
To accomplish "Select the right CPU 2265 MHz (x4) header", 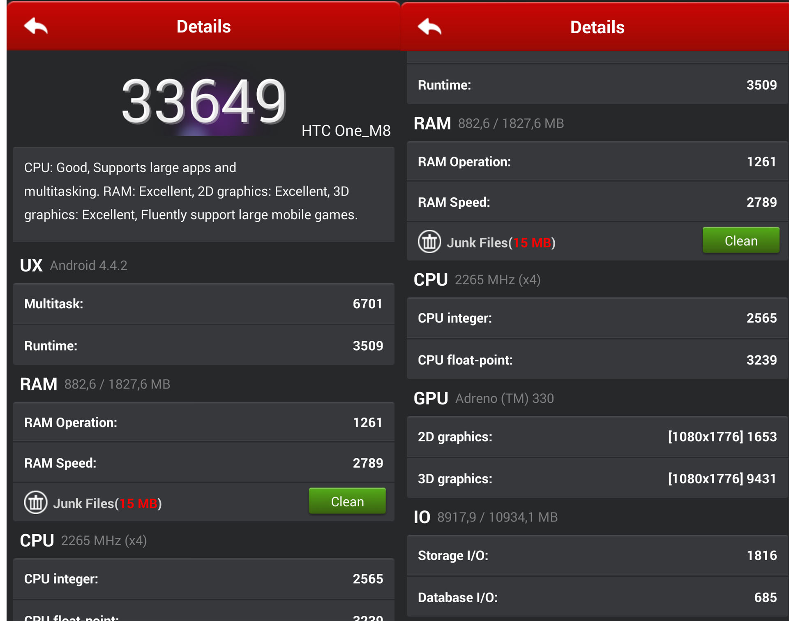I will pos(477,279).
